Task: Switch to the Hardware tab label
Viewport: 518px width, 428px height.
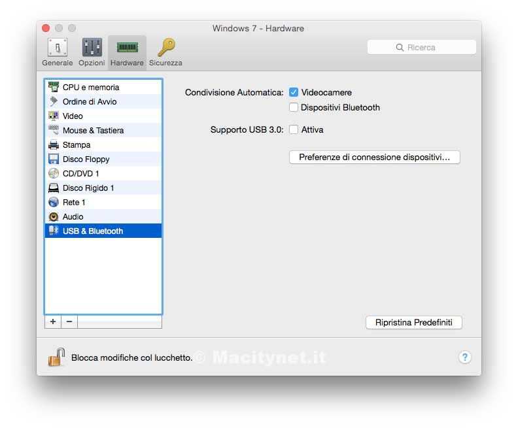Action: (127, 63)
